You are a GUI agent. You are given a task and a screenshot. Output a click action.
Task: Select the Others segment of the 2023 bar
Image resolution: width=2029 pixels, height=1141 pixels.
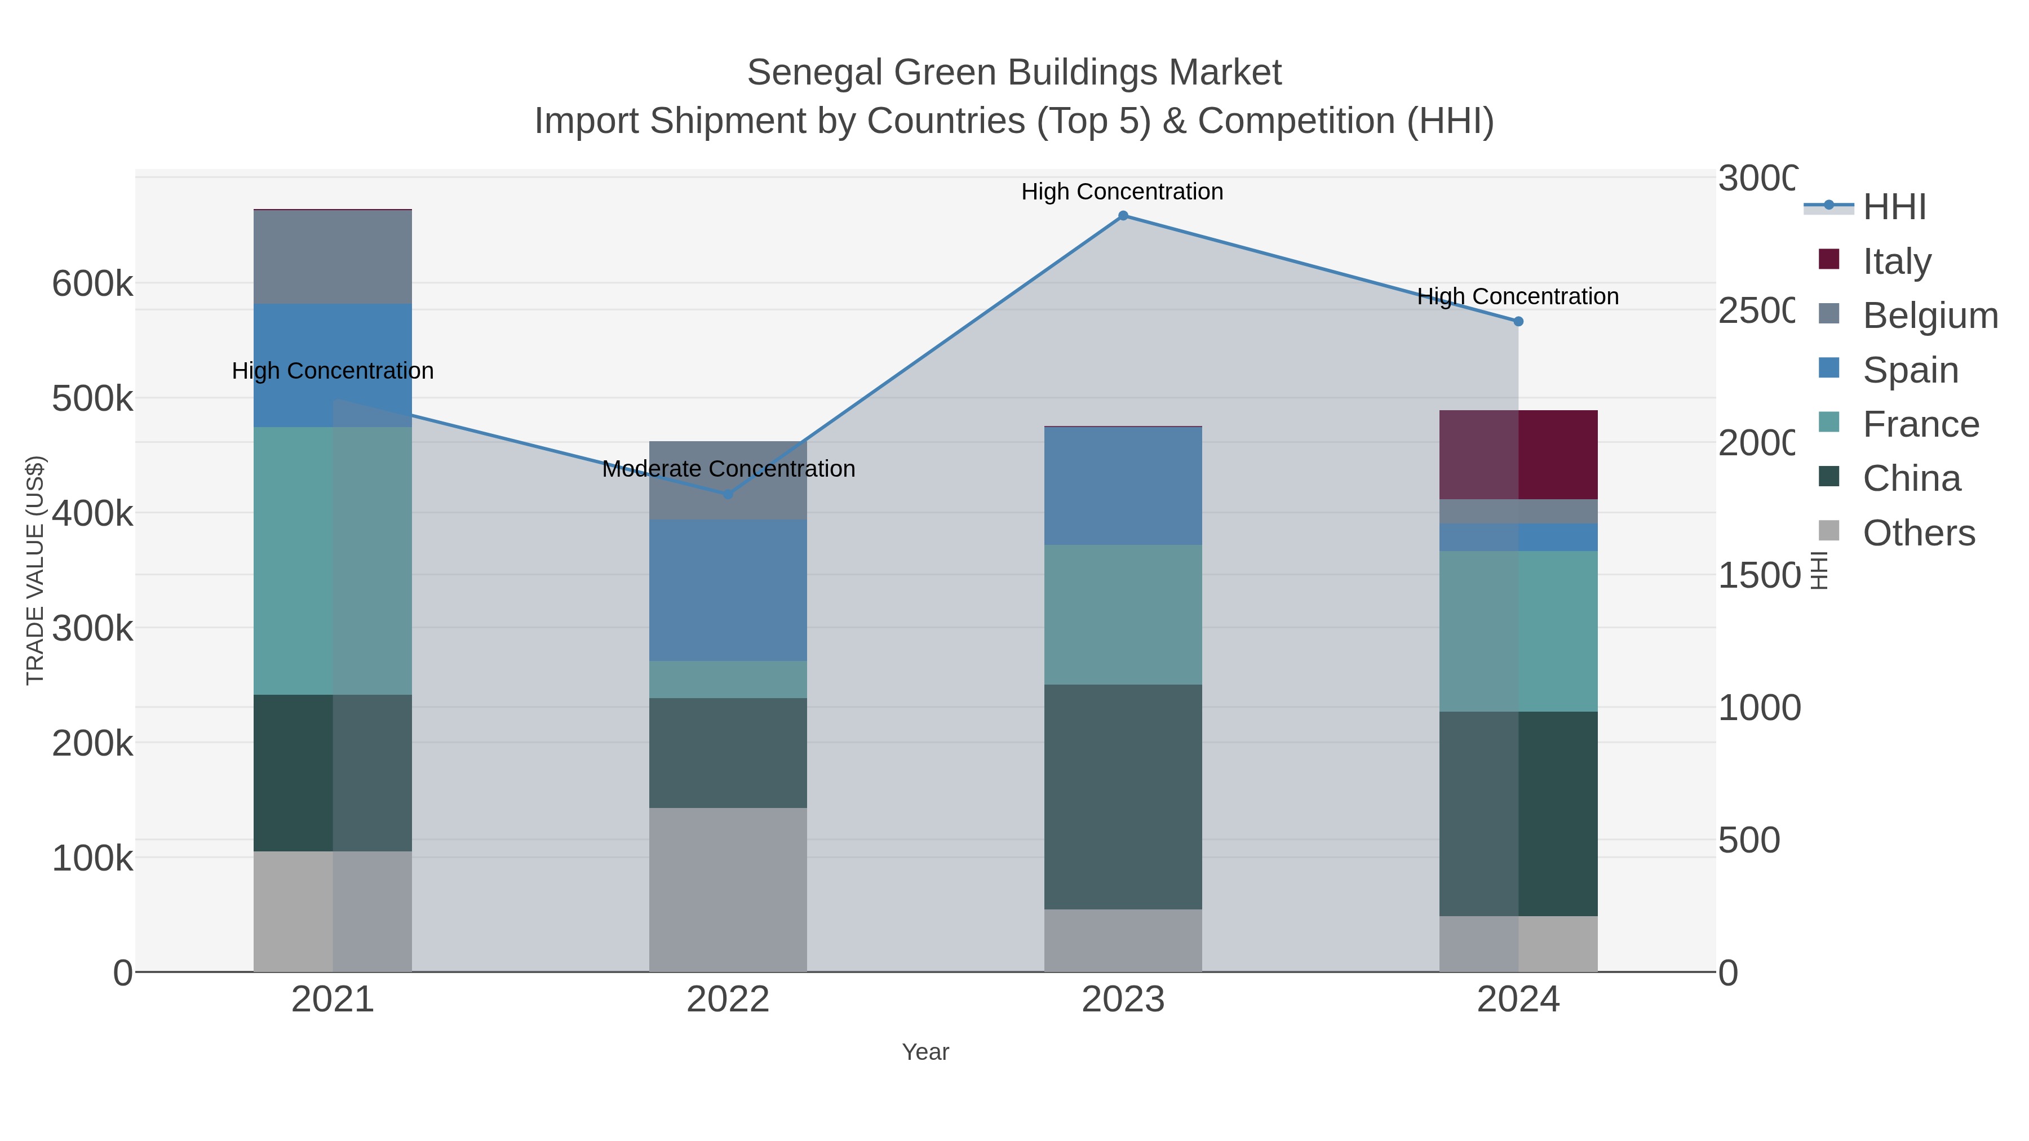tap(1123, 941)
